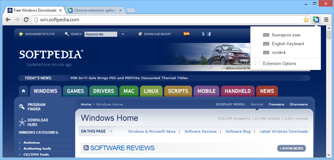Viewport: 334px width, 160px height.
Task: Click the Bookmark This Site star icon
Action: (x=21, y=34)
